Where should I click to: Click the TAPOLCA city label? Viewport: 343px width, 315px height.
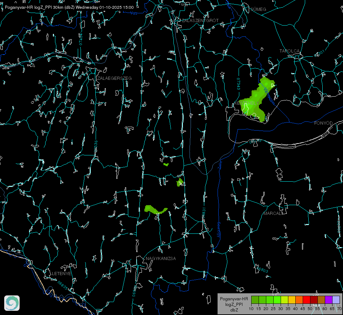[289, 51]
